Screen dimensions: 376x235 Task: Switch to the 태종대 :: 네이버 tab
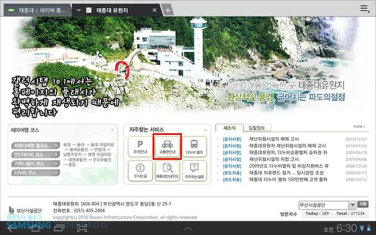coord(37,11)
